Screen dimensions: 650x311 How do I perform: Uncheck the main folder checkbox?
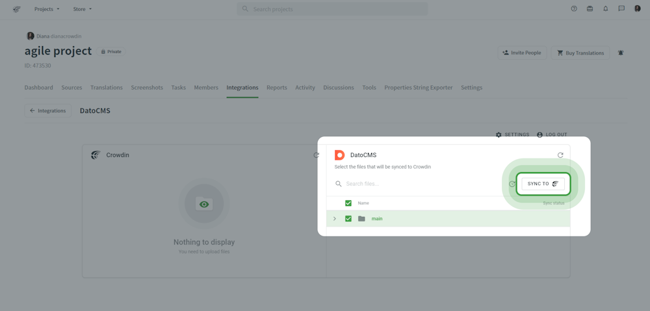tap(348, 219)
